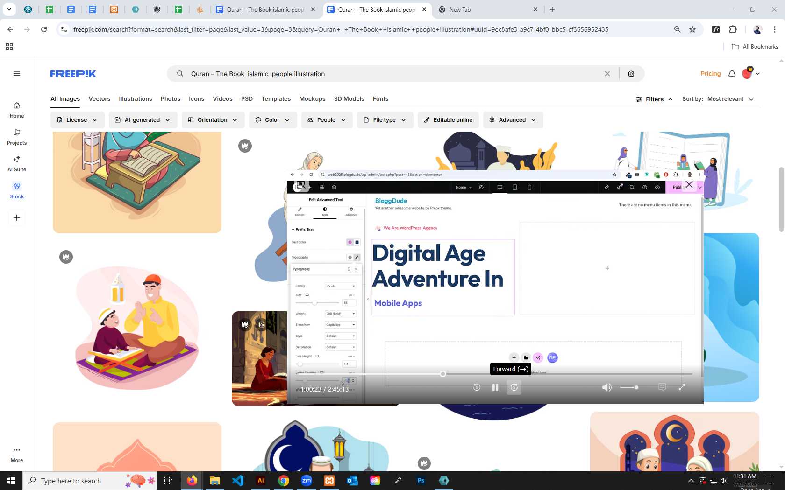Viewport: 785px width, 490px height.
Task: Go to Home in Freepik sidebar
Action: click(x=17, y=110)
